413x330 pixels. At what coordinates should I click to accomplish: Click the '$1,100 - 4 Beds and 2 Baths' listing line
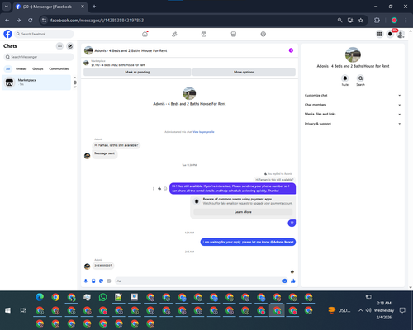(118, 65)
